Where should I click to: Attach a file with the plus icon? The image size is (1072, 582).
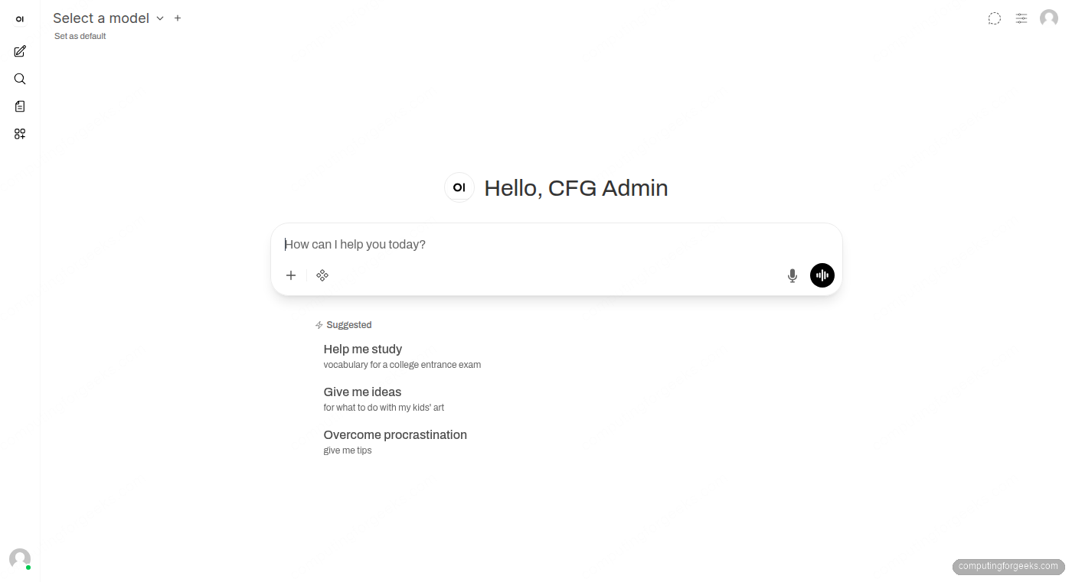[x=290, y=275]
